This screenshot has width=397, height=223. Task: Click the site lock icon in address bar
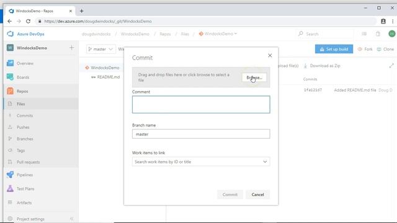[x=40, y=21]
